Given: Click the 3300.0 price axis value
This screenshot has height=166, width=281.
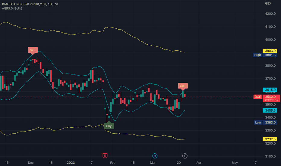Looking at the screenshot, I should pos(270,130).
